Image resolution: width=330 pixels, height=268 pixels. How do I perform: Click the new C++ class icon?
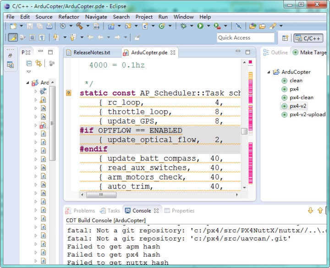click(162, 26)
